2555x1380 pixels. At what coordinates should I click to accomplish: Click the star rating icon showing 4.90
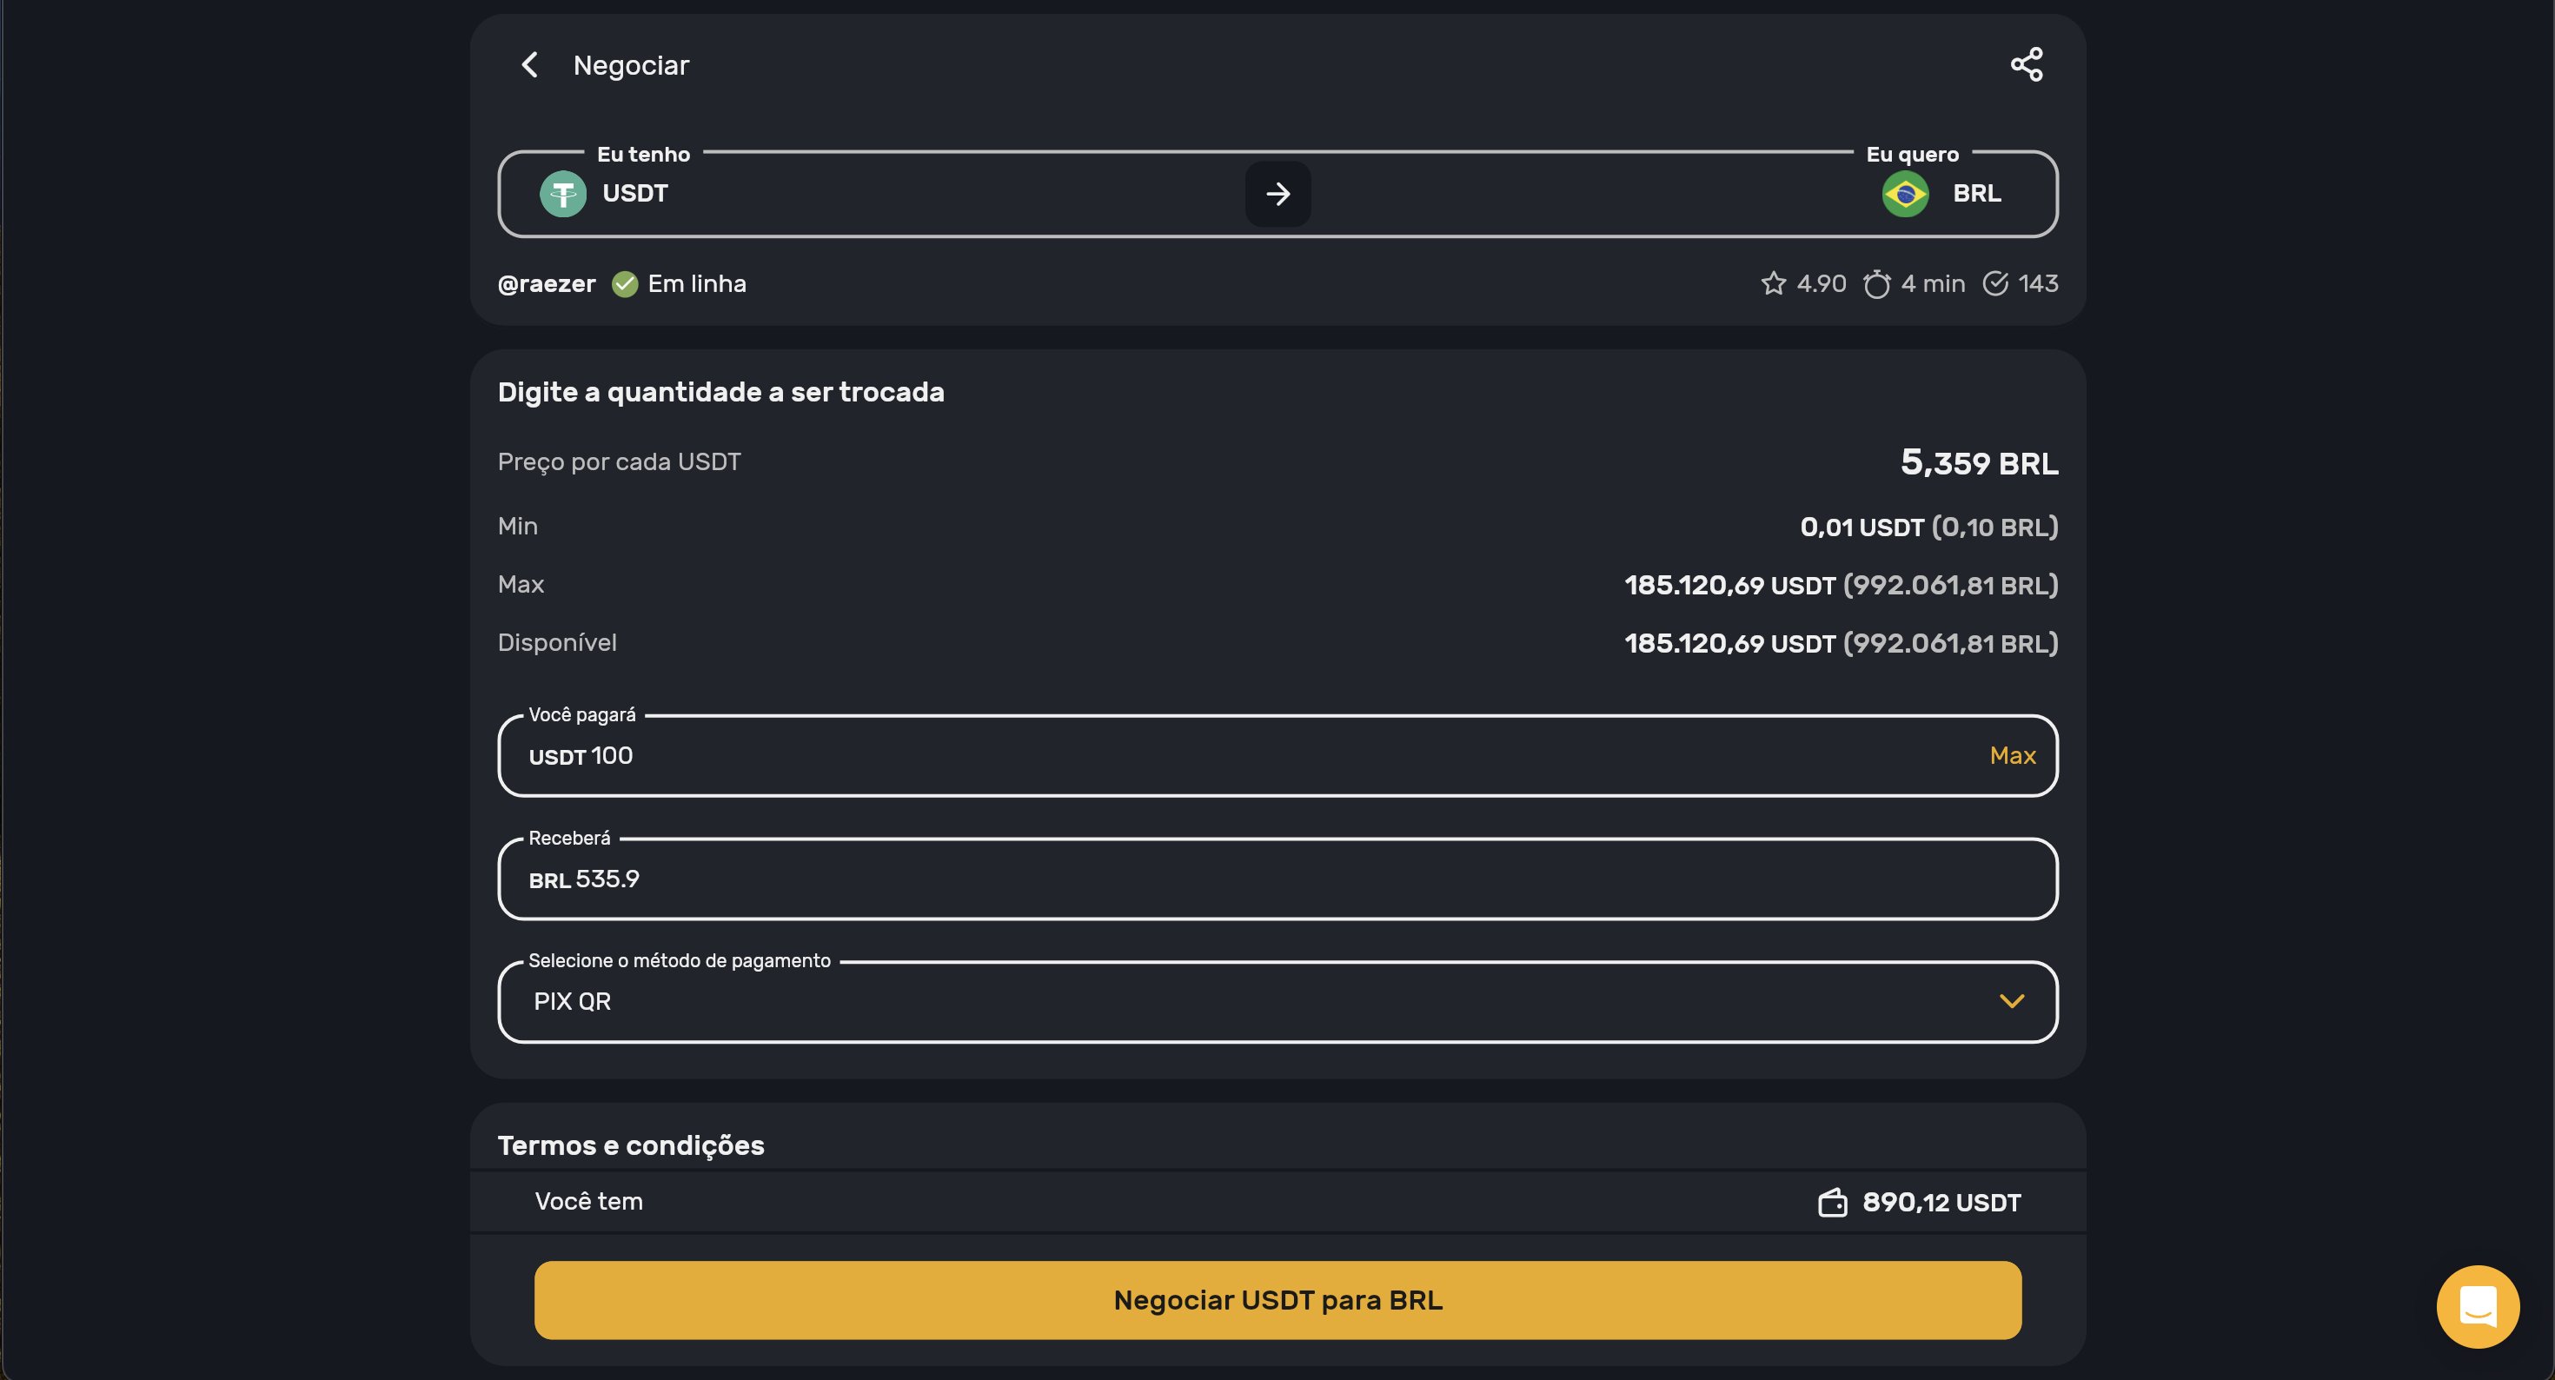coord(1774,285)
